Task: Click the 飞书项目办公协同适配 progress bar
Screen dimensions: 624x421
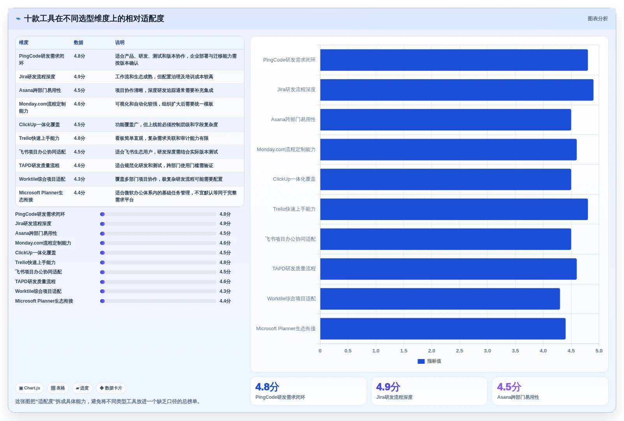Action: pos(158,272)
